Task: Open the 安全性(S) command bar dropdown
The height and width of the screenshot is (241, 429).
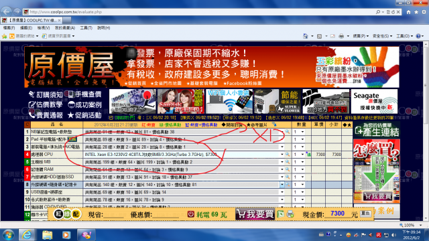Action: click(382, 36)
